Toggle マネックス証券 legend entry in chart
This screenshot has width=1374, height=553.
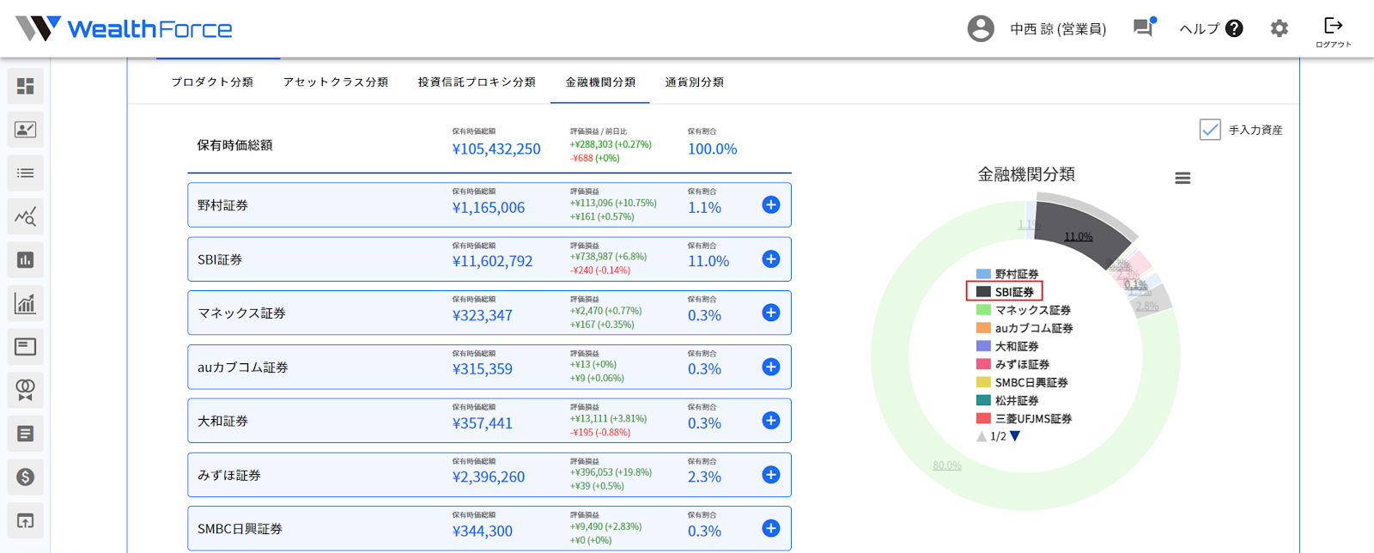point(1024,310)
